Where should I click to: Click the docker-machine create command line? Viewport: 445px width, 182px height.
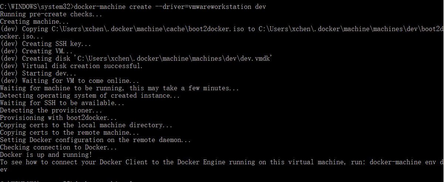click(x=133, y=7)
